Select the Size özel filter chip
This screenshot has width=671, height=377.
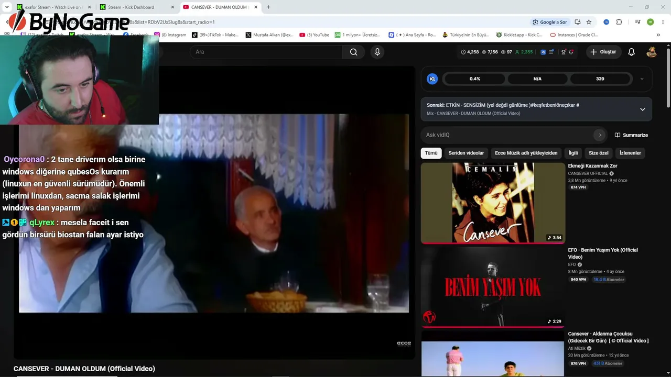(x=599, y=153)
